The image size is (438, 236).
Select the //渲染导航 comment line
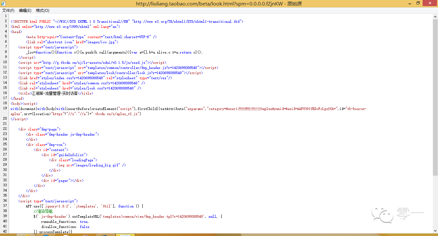pyautogui.click(x=43, y=211)
